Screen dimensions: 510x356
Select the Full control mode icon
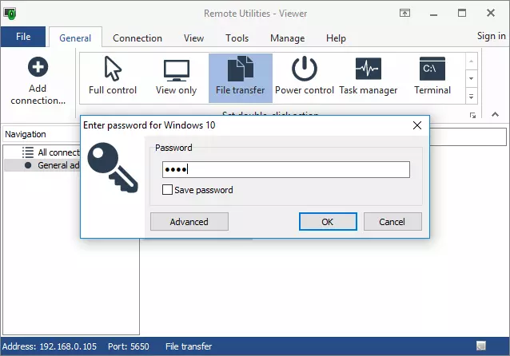112,69
